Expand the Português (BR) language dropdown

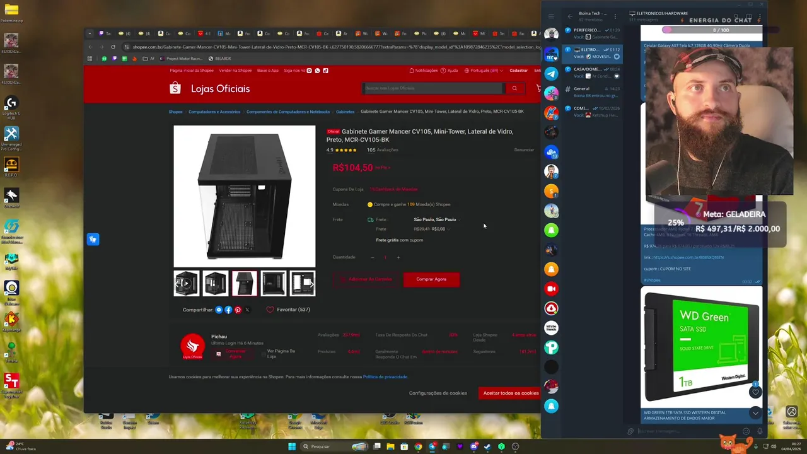[x=484, y=71]
